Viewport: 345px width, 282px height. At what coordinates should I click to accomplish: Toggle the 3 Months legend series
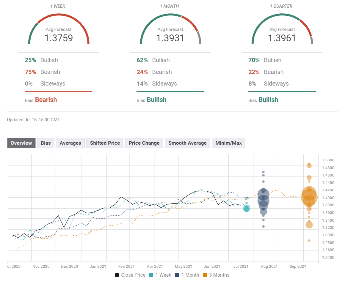coord(216,275)
